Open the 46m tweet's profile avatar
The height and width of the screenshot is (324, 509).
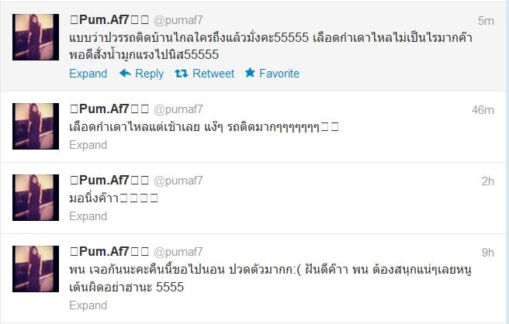pyautogui.click(x=36, y=126)
